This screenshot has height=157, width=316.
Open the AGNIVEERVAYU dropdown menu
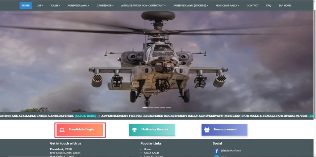coord(78,6)
